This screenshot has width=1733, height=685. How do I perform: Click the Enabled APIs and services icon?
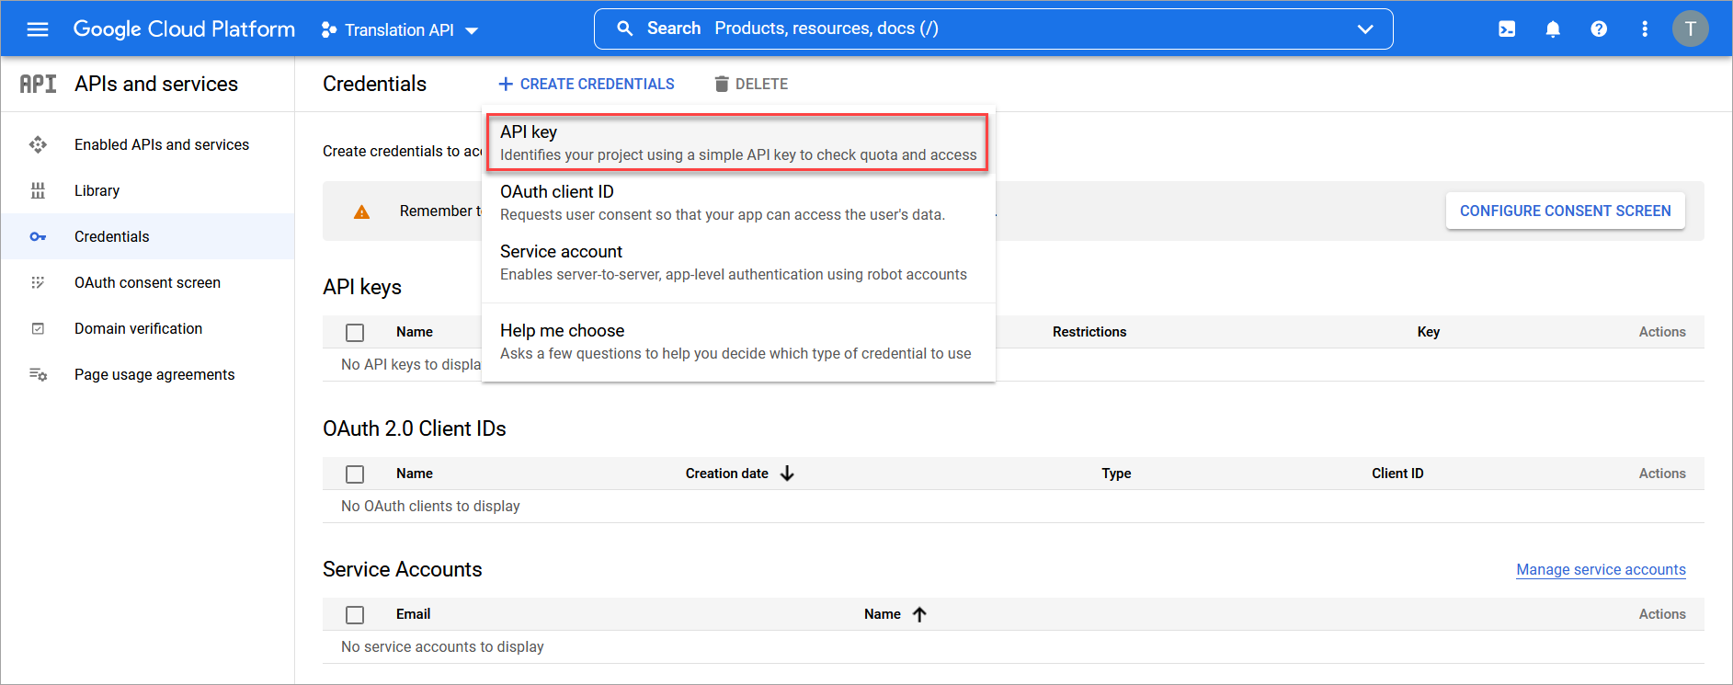tap(38, 144)
